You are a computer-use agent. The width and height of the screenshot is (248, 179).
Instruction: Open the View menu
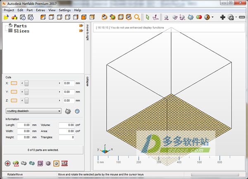(x=52, y=10)
